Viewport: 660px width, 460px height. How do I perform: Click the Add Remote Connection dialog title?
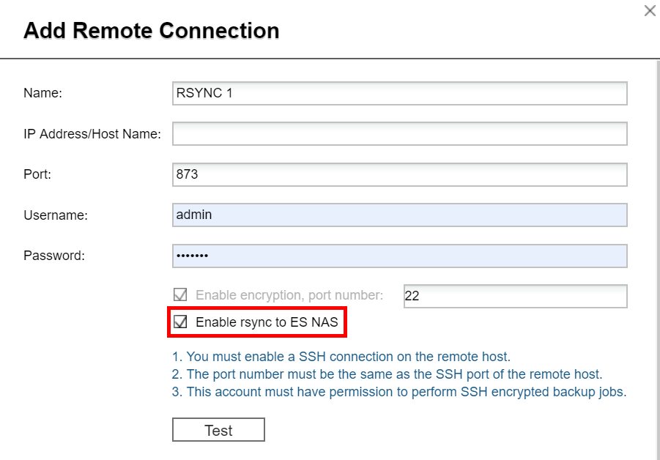[152, 31]
